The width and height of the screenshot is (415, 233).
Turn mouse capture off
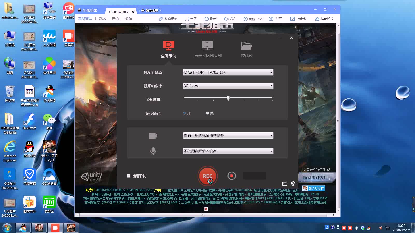pyautogui.click(x=208, y=113)
